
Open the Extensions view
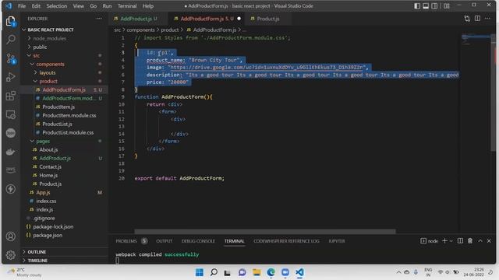[10, 96]
